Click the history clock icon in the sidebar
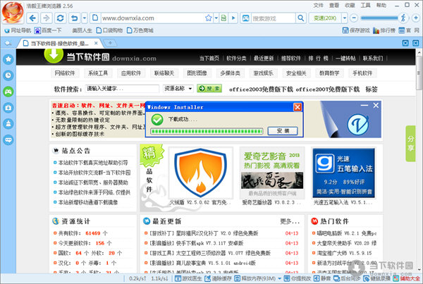The height and width of the screenshot is (284, 423). pos(8,75)
